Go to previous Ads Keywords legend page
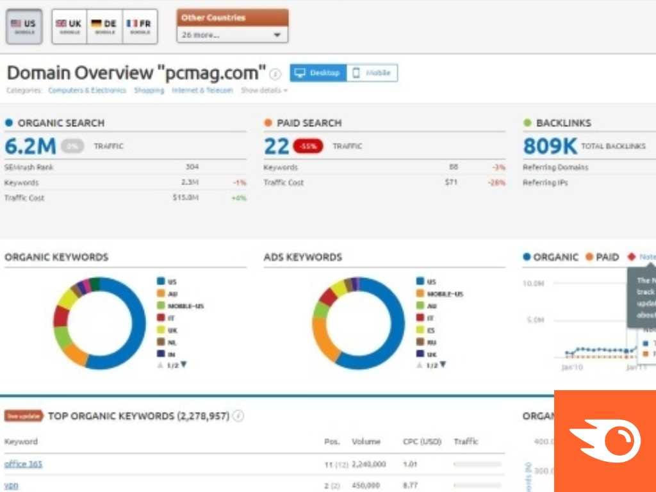Viewport: 656px width, 492px height. 419,365
